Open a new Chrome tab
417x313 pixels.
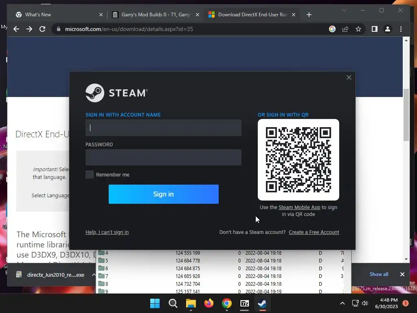coord(309,15)
